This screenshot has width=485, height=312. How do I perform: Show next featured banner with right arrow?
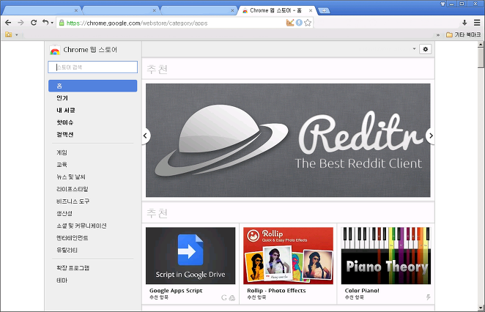(x=430, y=135)
